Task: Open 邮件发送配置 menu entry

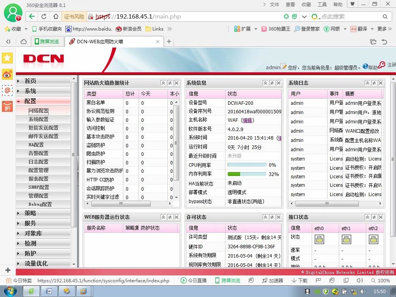Action: (43, 136)
